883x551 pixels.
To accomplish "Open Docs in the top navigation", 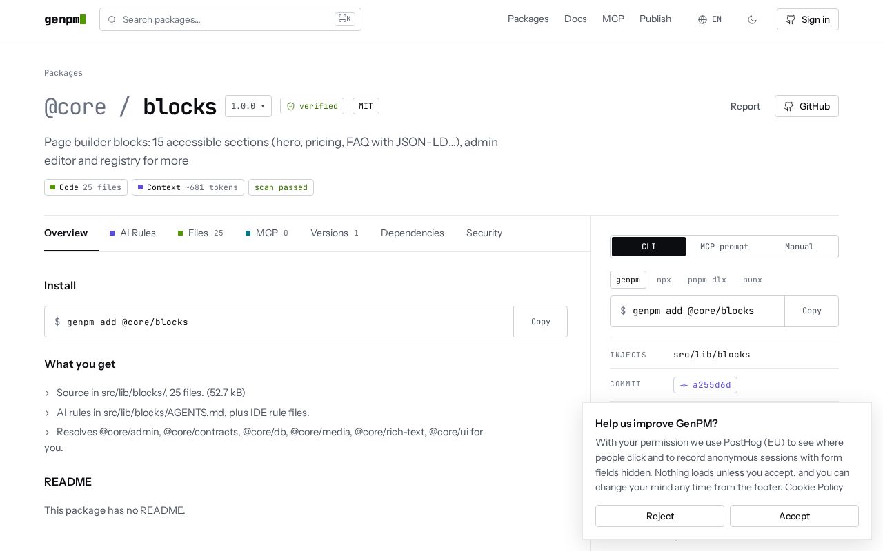I will (x=575, y=19).
